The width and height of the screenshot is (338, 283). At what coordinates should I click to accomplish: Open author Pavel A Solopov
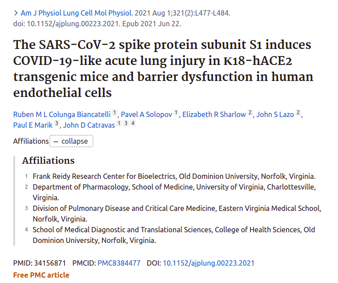coord(146,114)
